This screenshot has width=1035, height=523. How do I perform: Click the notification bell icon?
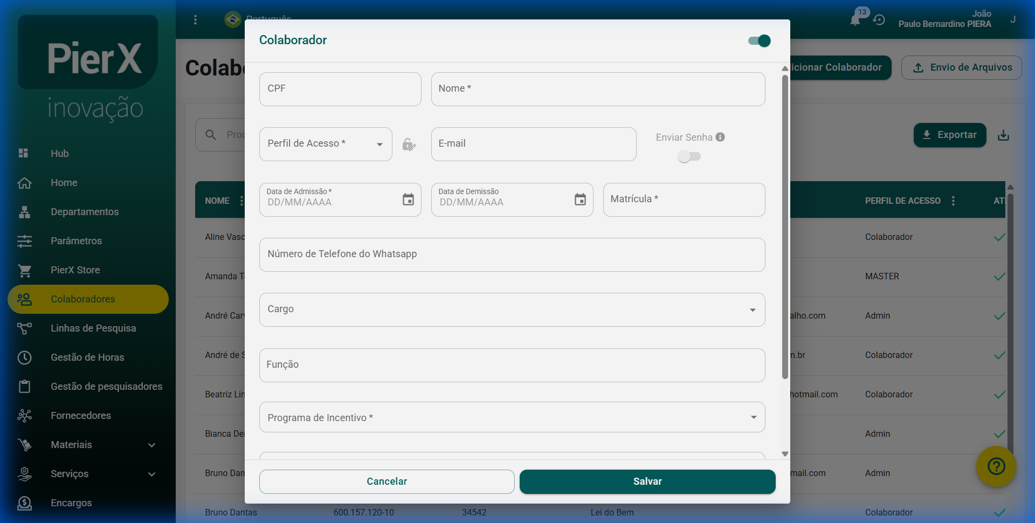[x=855, y=20]
